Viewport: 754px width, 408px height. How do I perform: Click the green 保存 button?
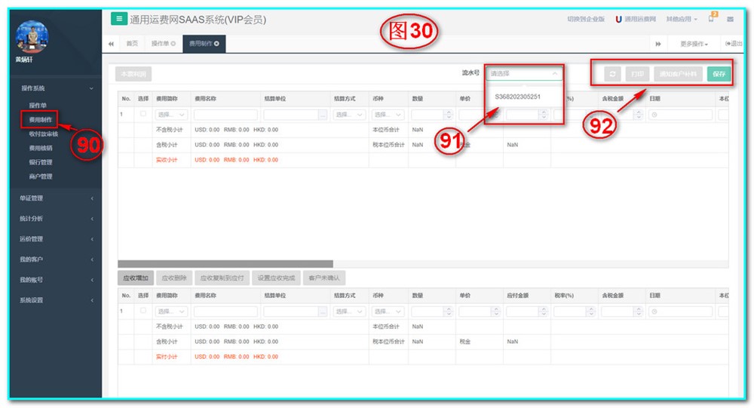click(719, 74)
